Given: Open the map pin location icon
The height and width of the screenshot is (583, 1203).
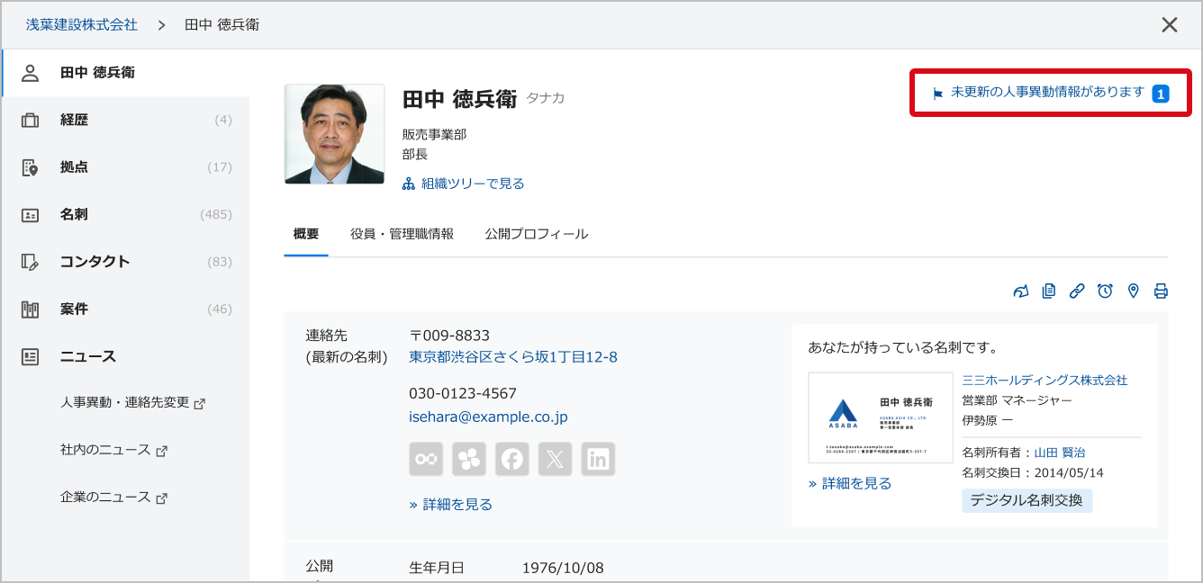Looking at the screenshot, I should click(x=1133, y=291).
